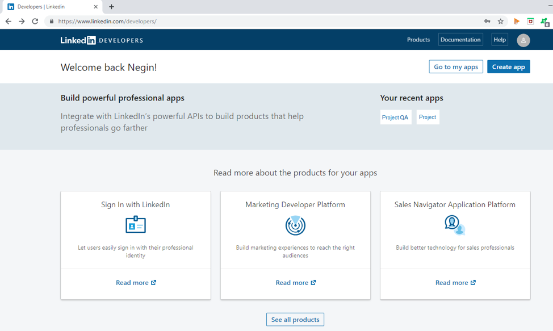Read more about Marketing Developer Platform
Viewport: 553px width, 331px height.
pyautogui.click(x=296, y=283)
